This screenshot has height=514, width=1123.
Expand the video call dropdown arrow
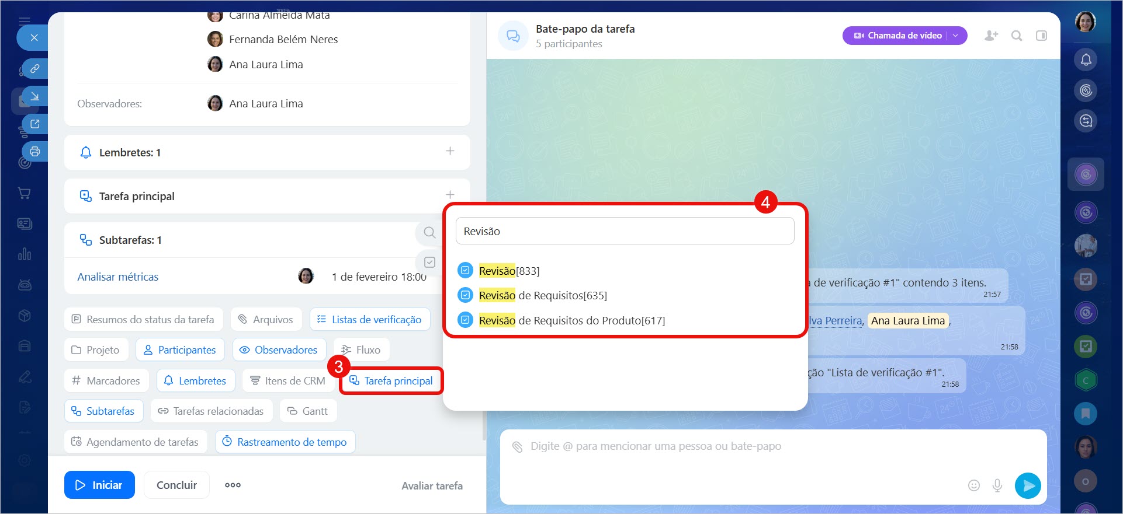(956, 36)
